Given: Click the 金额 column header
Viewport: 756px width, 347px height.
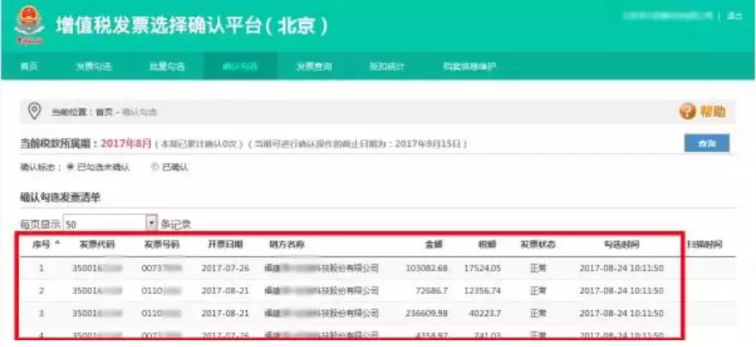Looking at the screenshot, I should click(434, 244).
